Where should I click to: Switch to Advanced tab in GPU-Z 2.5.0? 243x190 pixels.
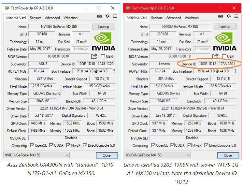pyautogui.click(x=174, y=18)
